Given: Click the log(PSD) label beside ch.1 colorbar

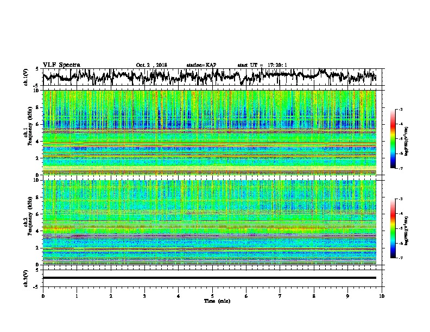Looking at the screenshot, I should (x=407, y=141).
